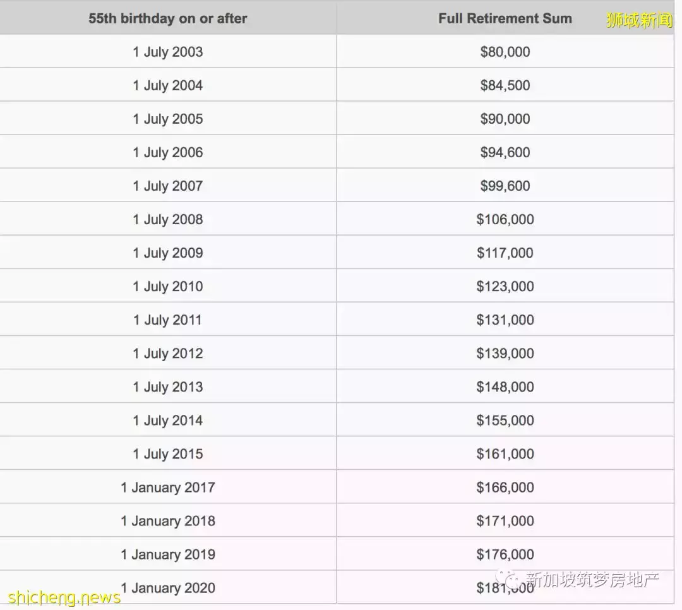
Task: Click the '55th birthday on or after' header
Action: (168, 18)
